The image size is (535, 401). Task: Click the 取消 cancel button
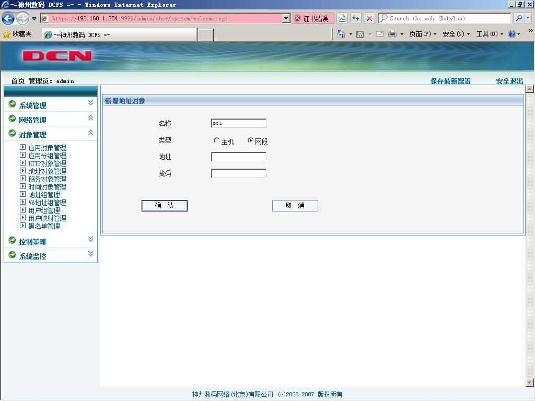[295, 206]
